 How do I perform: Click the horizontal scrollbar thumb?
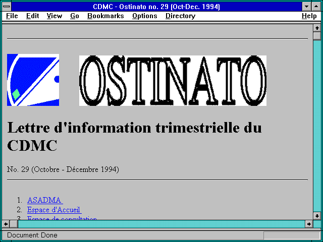point(14,224)
